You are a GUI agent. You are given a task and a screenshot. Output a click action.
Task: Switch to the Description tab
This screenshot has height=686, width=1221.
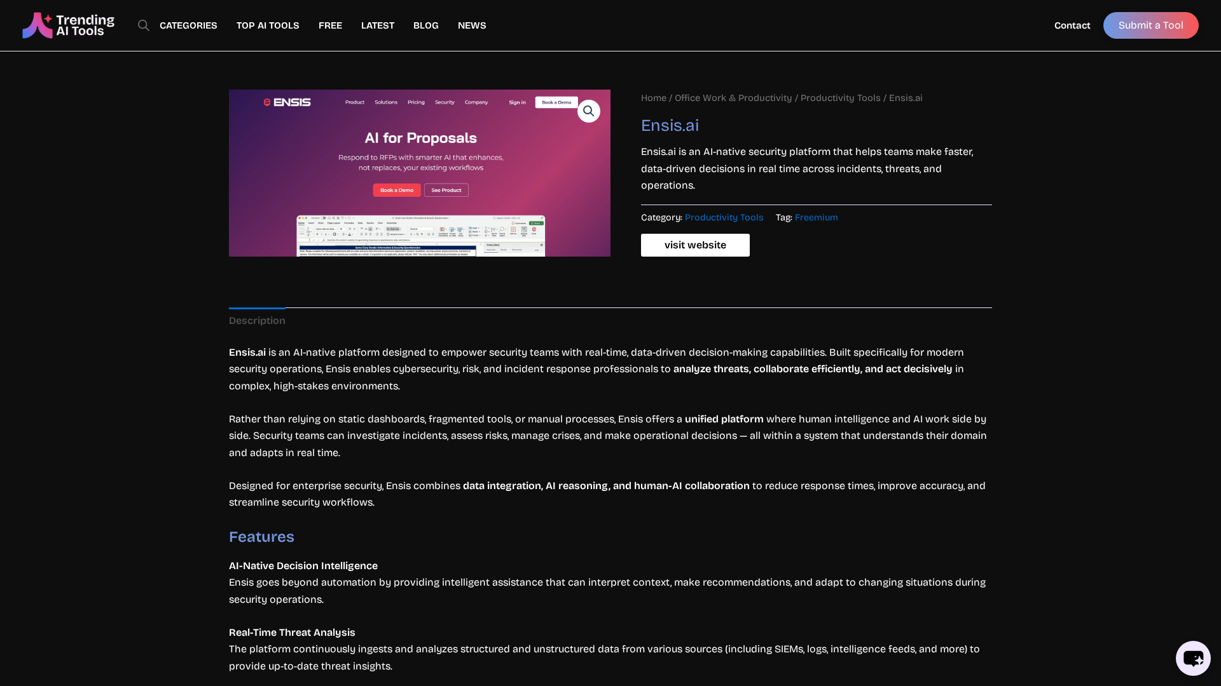pyautogui.click(x=257, y=321)
